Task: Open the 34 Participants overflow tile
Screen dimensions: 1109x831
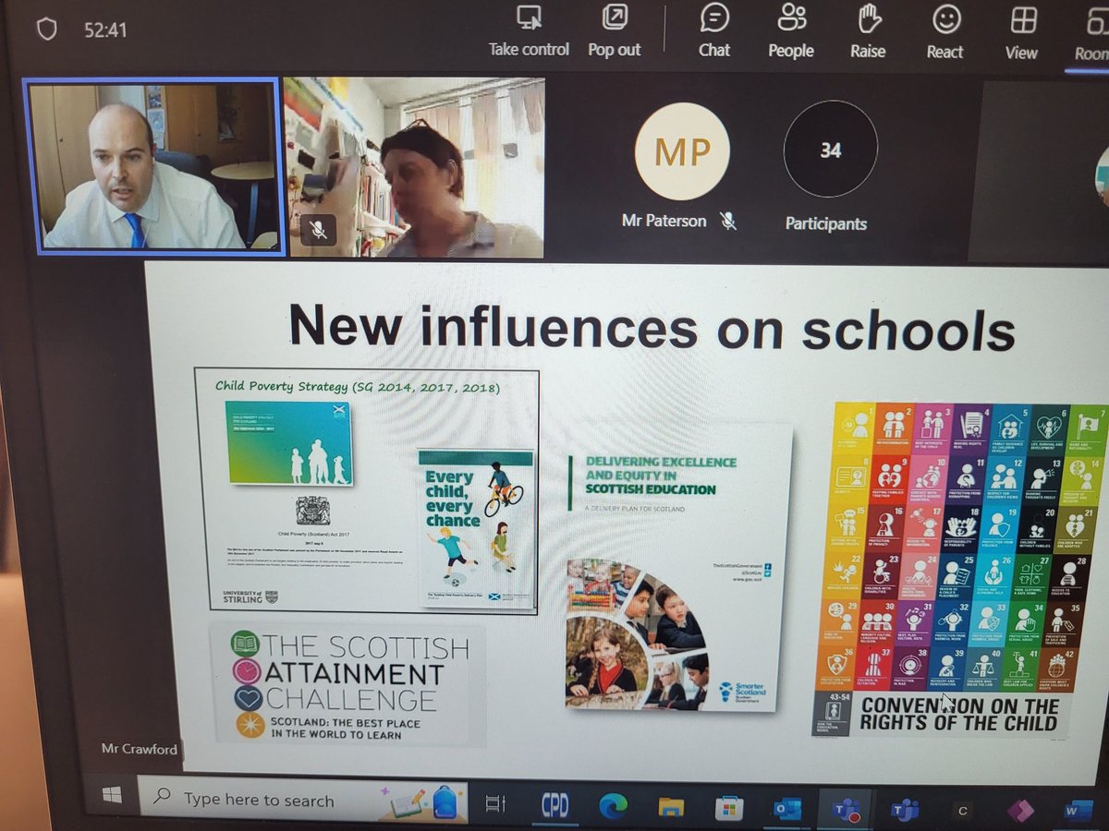Action: [x=830, y=149]
